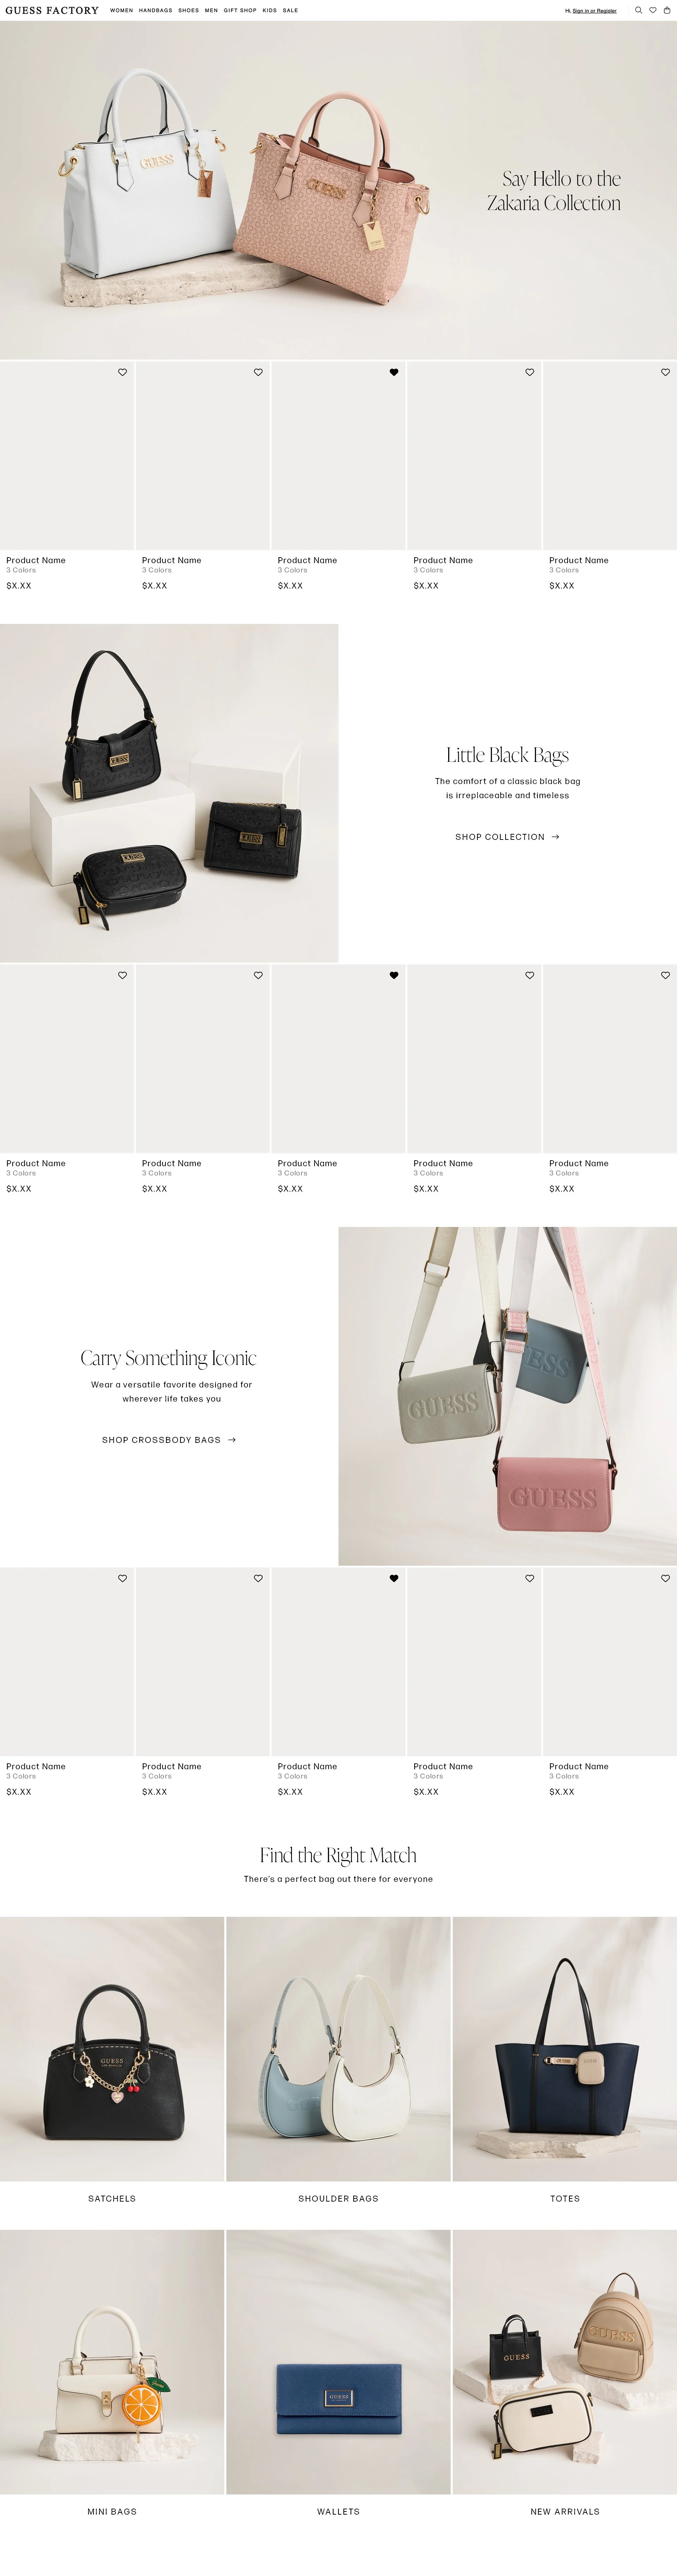Open the Shoes menu

(189, 10)
